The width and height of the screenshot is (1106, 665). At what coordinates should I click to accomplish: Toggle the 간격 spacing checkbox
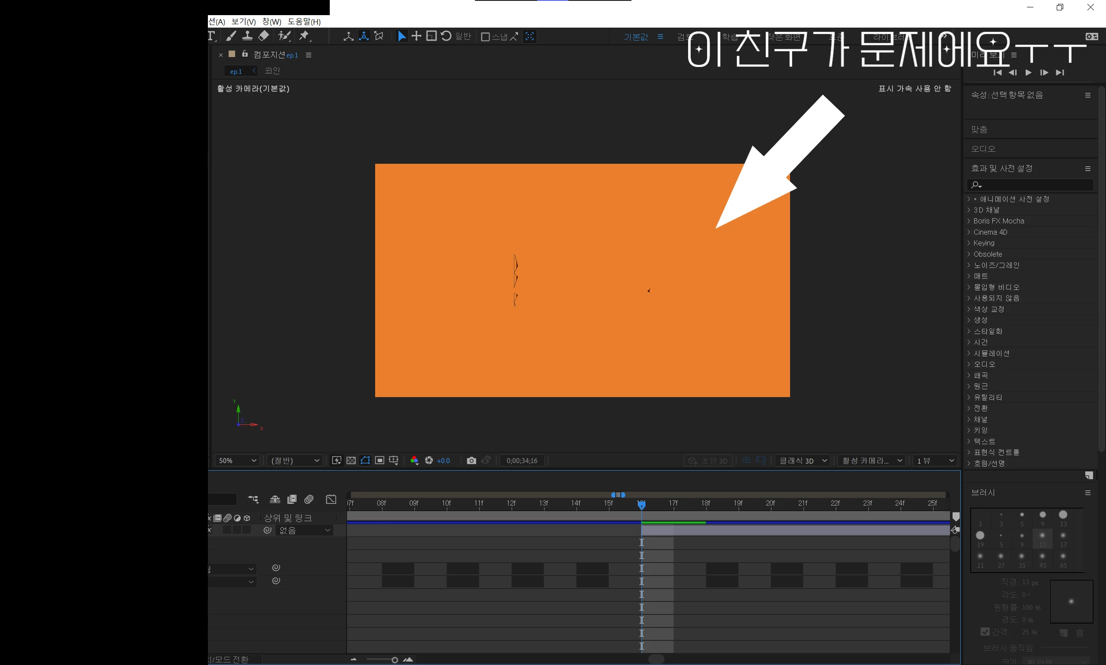click(x=985, y=631)
